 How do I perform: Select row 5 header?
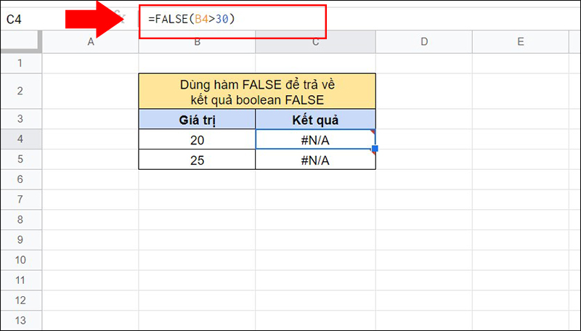21,160
